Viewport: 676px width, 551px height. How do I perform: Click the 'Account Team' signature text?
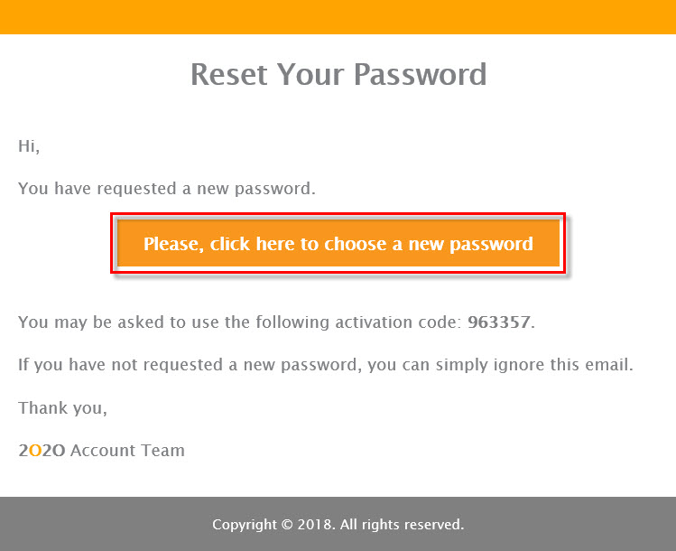(x=127, y=450)
